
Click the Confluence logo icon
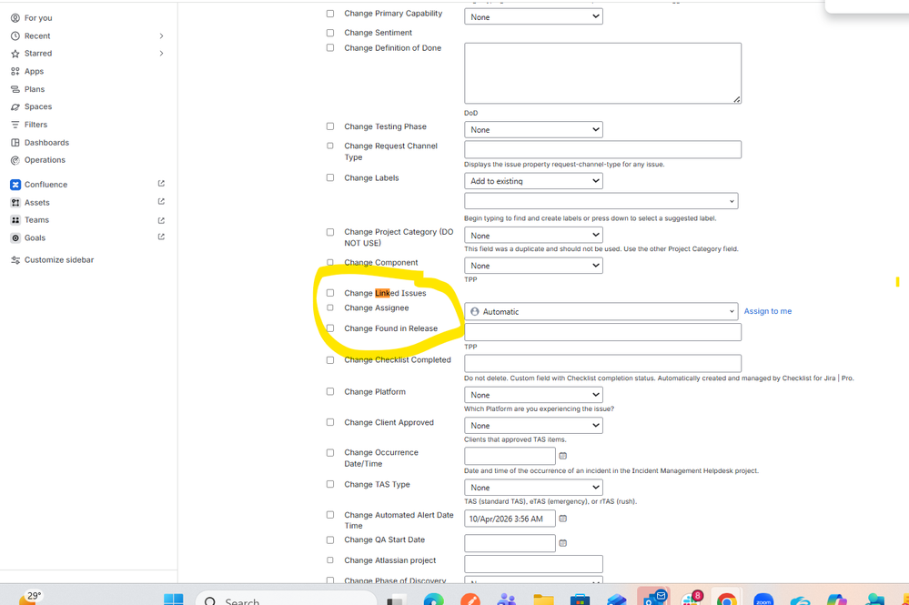point(15,185)
